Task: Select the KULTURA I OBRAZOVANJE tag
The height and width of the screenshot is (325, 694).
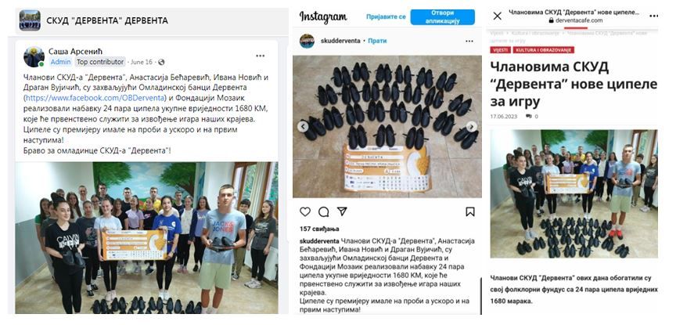Action: click(x=544, y=50)
